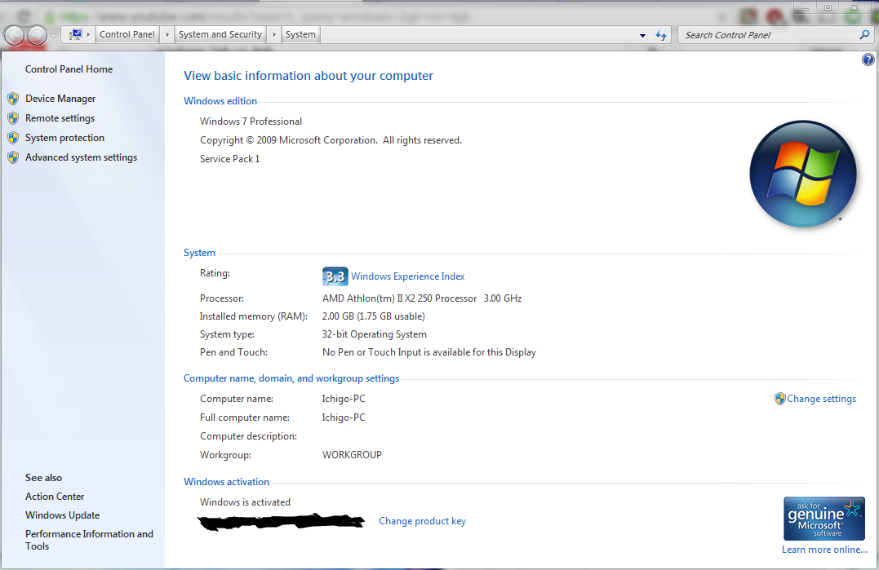
Task: Click the WORKGROUP value
Action: pos(352,455)
